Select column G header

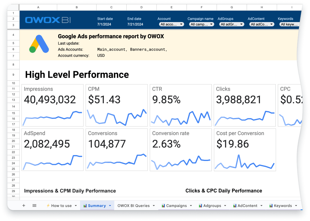pos(232,7)
